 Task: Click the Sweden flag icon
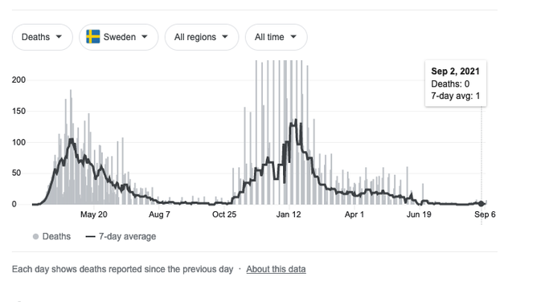92,37
